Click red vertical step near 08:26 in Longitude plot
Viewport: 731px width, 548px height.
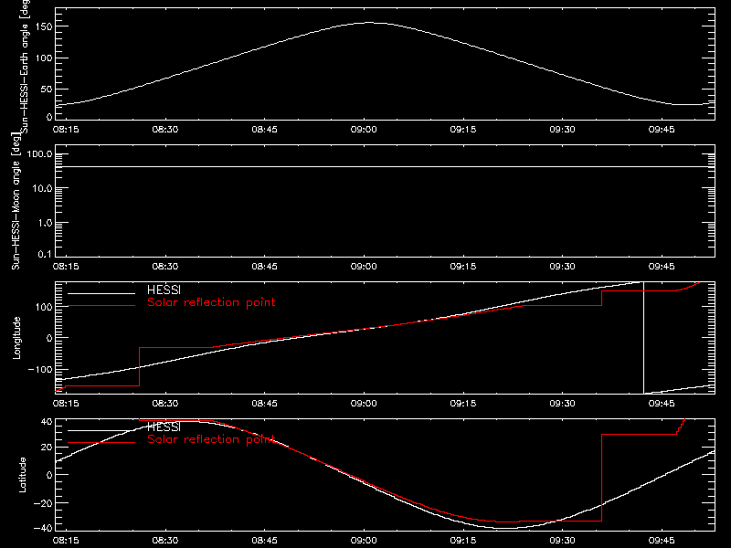(140, 366)
